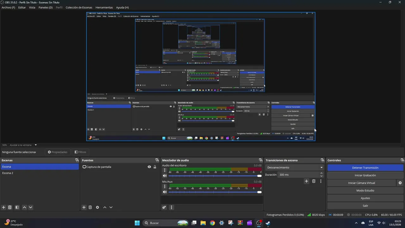The image size is (405, 228).
Task: Undock the Fuentes panel
Action: 157,160
